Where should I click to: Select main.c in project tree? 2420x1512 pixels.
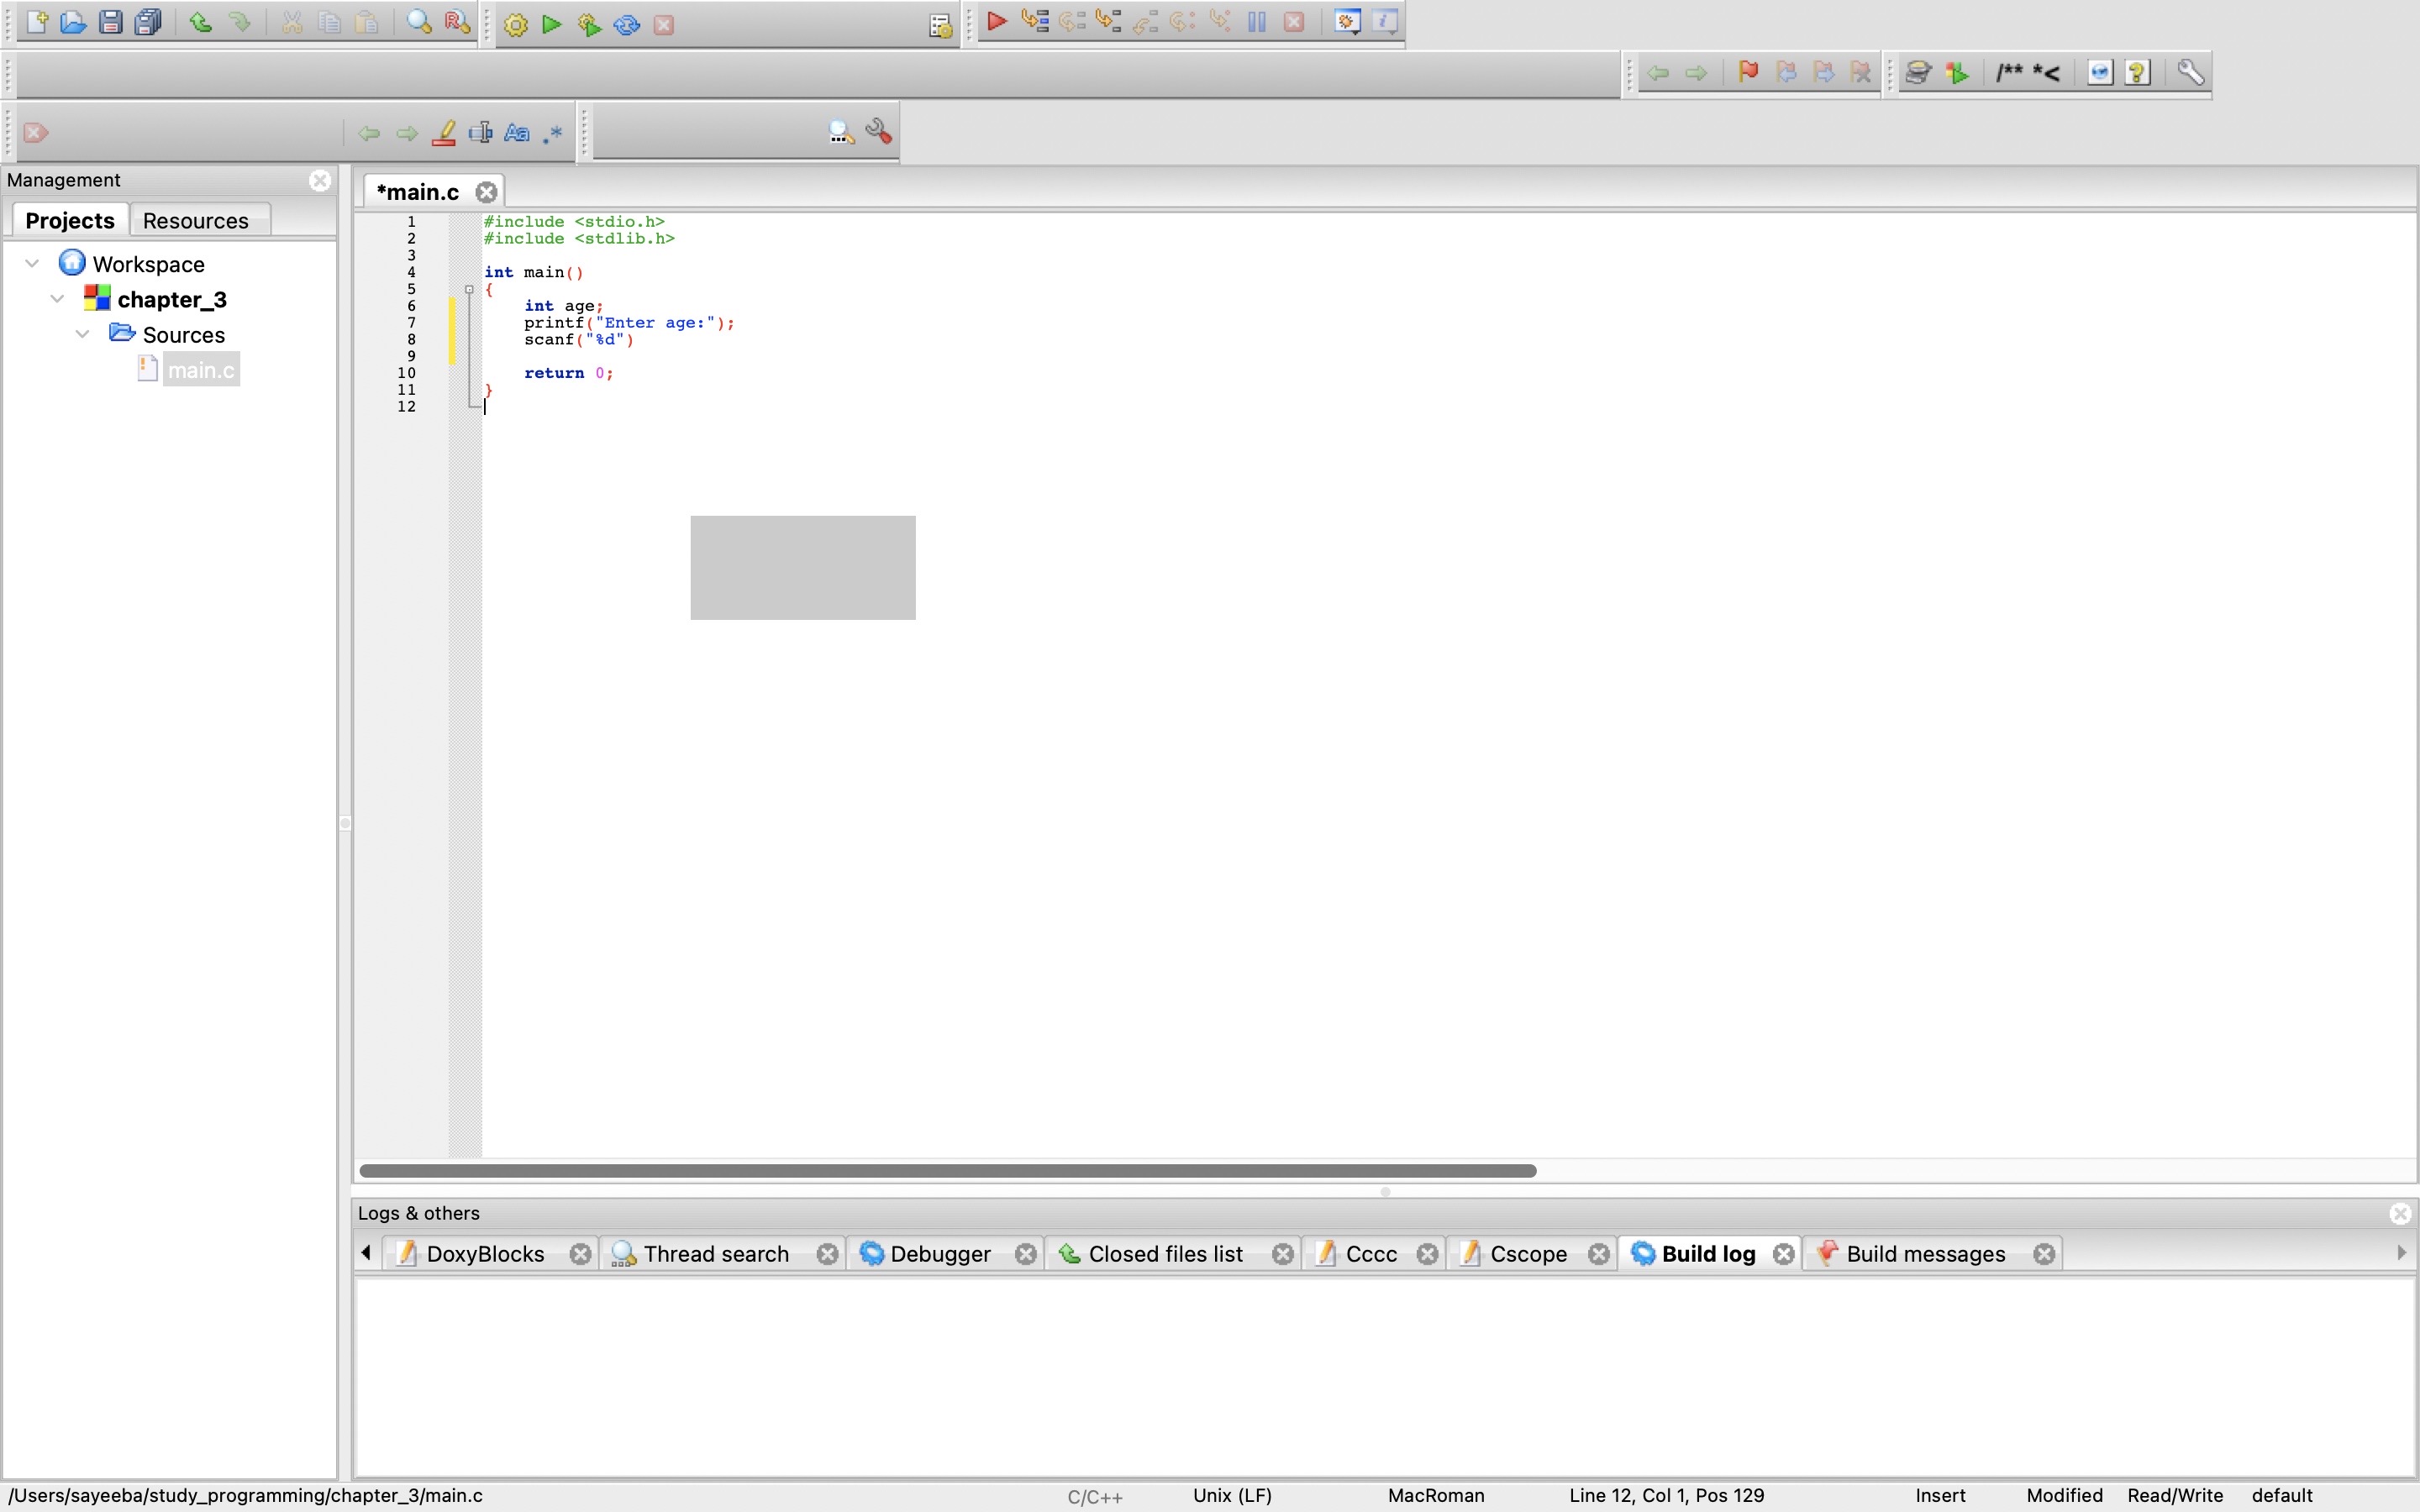200,370
